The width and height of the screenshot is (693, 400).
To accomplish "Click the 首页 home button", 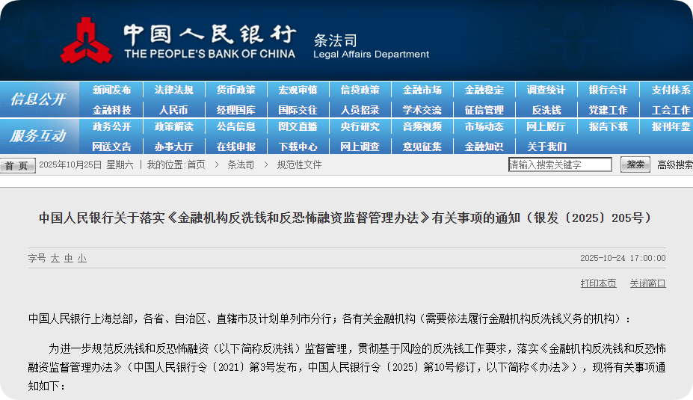I will (x=18, y=166).
